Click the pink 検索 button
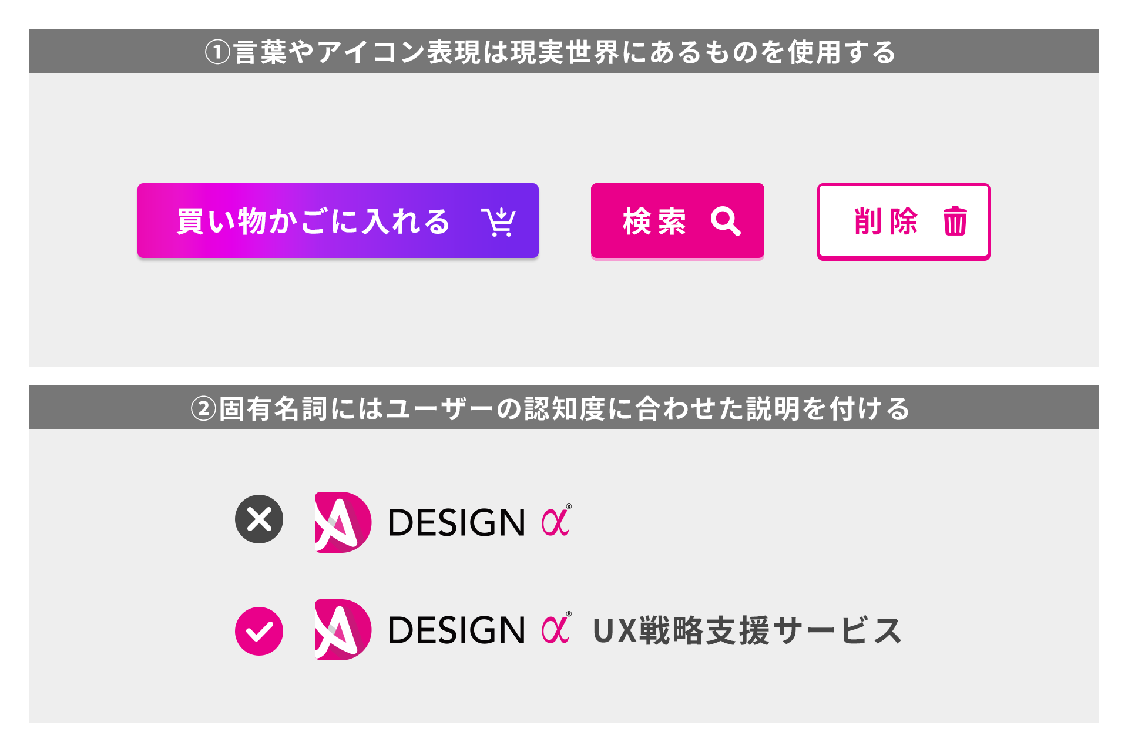 pos(677,221)
